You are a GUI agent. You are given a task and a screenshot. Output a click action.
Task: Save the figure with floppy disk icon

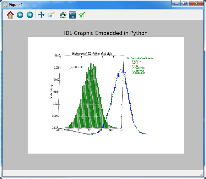pos(73,15)
